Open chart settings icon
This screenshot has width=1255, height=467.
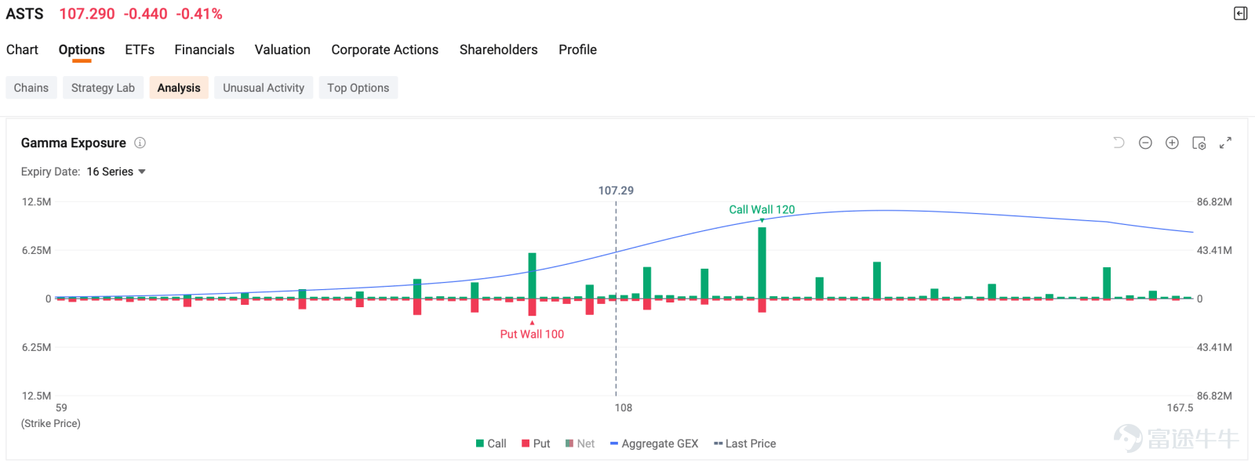tap(1199, 143)
